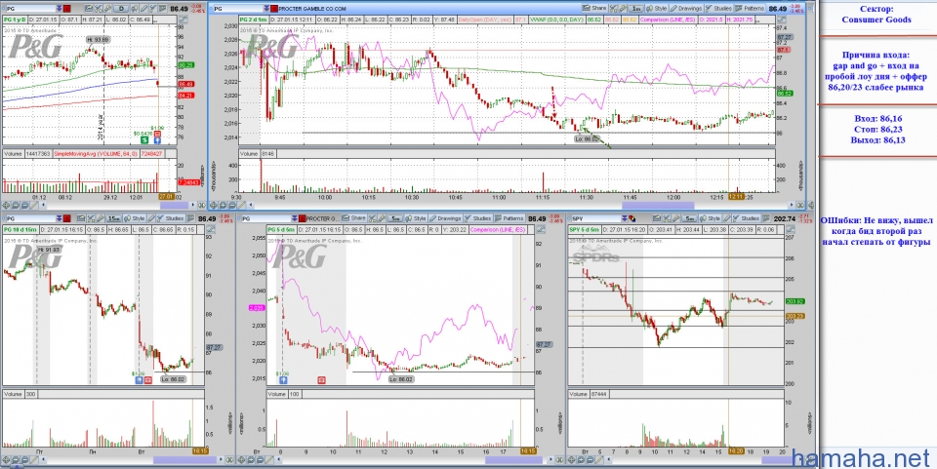Click 'PG 1 y D' label in top-left chart
This screenshot has height=469, width=937.
(x=15, y=20)
